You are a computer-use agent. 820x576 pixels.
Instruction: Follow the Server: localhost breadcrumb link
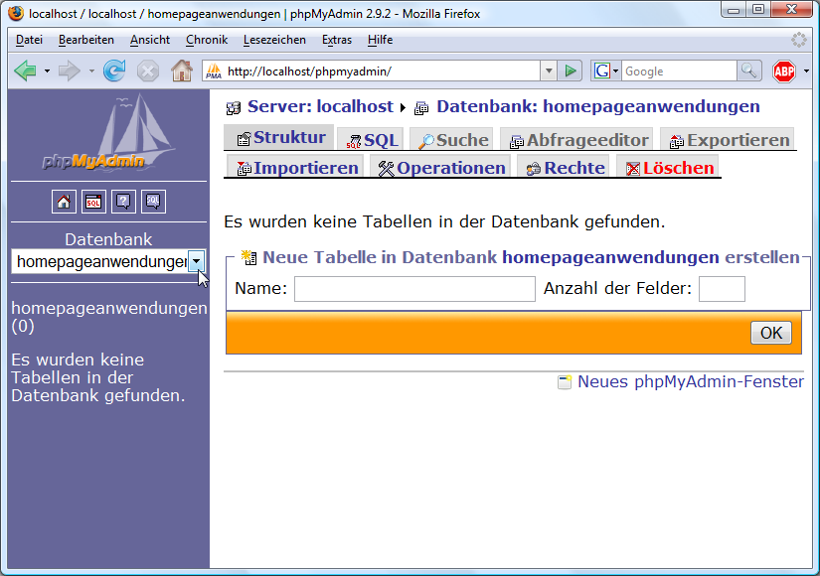(320, 106)
